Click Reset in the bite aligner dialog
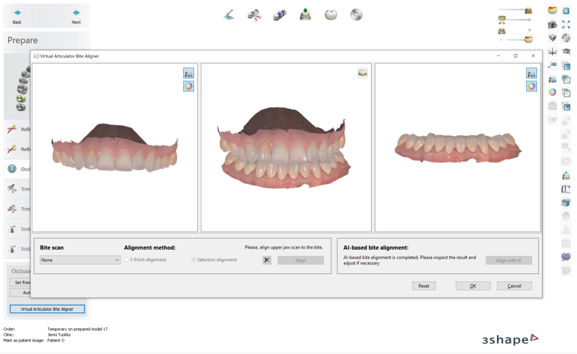Screen dimensions: 577x354 pyautogui.click(x=423, y=286)
